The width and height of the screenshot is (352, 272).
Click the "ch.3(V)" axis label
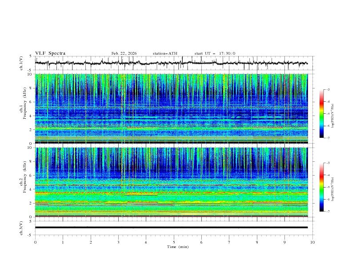[x=21, y=228]
